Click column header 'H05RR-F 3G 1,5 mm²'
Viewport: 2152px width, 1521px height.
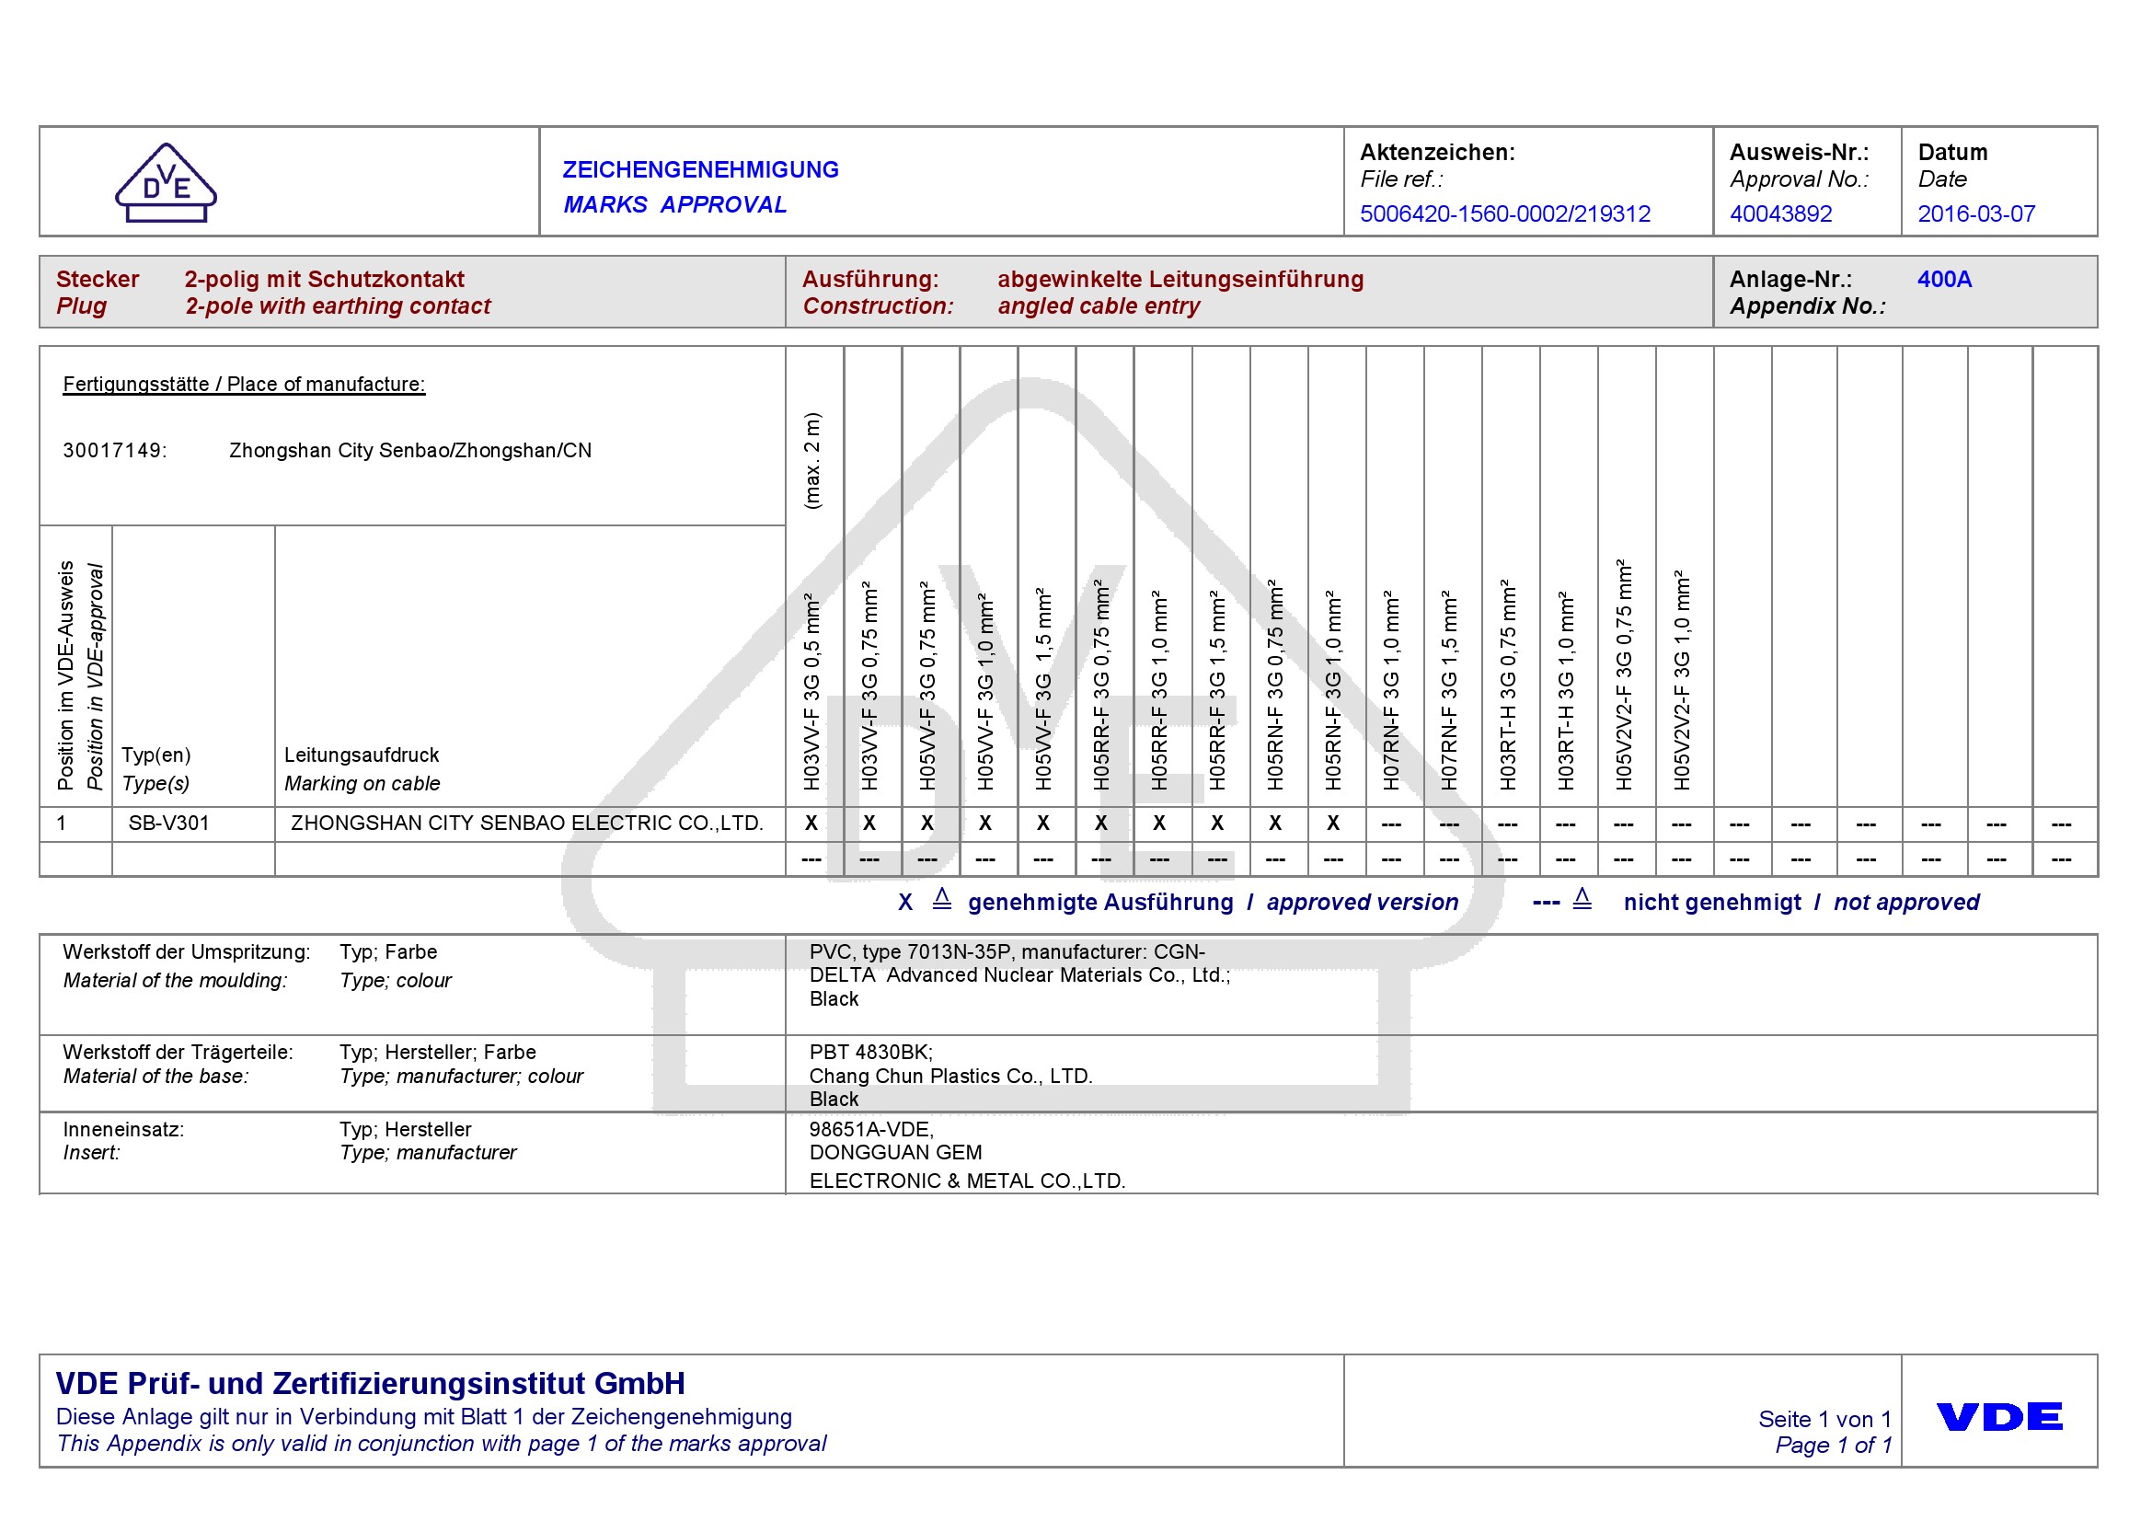pyautogui.click(x=1217, y=690)
